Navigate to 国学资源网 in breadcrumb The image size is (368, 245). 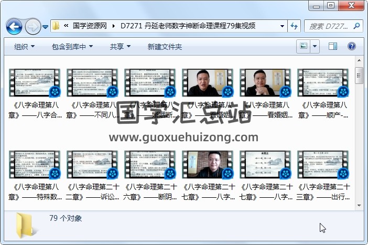click(90, 26)
